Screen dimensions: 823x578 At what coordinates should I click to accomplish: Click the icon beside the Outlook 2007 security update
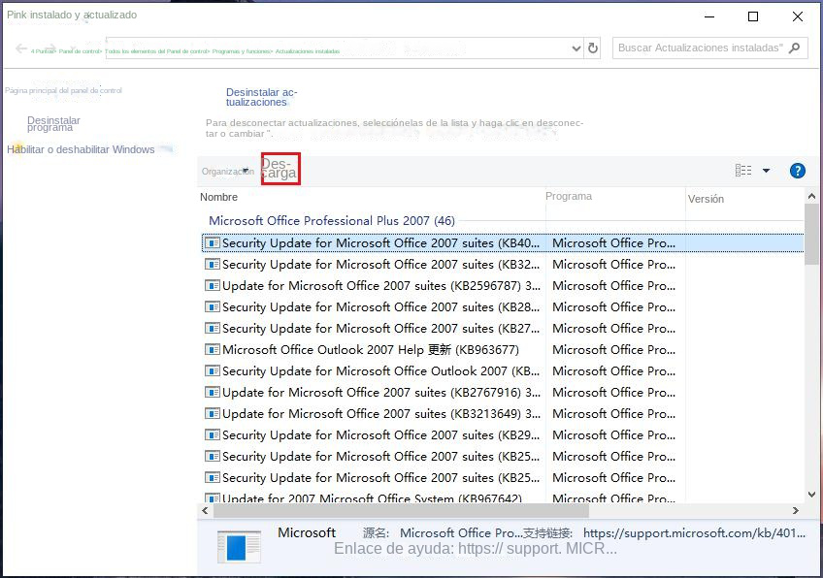click(x=212, y=370)
